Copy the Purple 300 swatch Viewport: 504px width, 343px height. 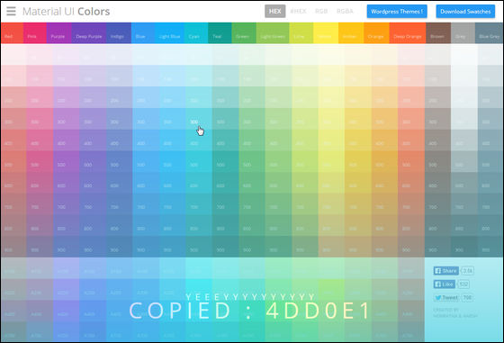(x=67, y=119)
